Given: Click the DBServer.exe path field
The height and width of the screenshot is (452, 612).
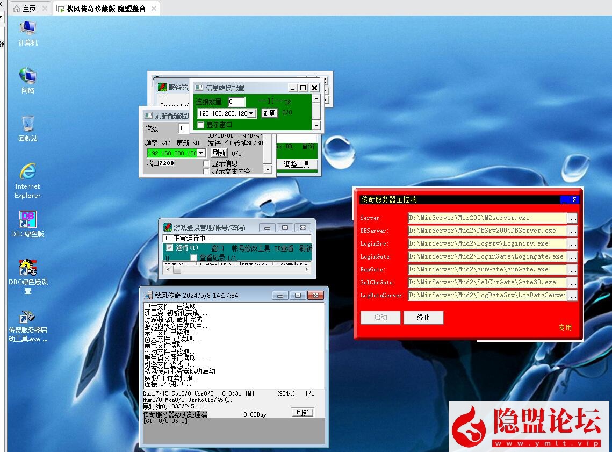Looking at the screenshot, I should [487, 231].
